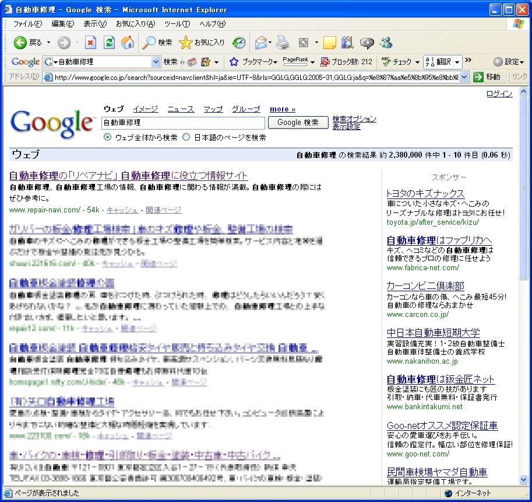Click the address bar URL field

(x=256, y=78)
